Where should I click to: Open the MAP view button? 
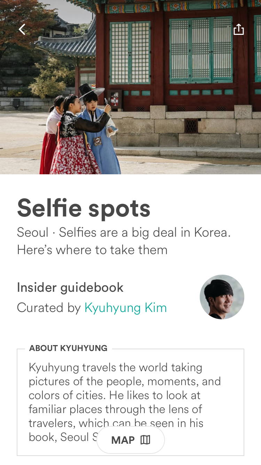[x=130, y=440]
